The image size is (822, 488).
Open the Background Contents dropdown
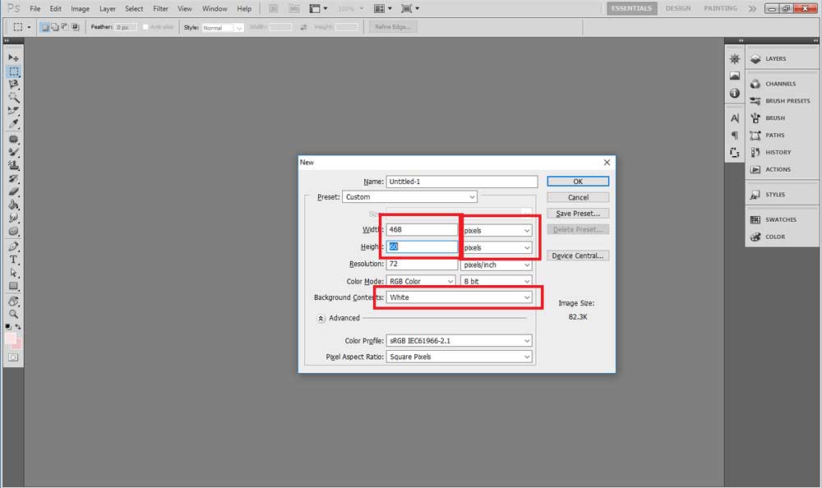tap(459, 297)
